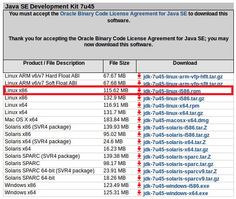Download jdk-7u45-linux-i586.tar.gz link

coord(174,99)
